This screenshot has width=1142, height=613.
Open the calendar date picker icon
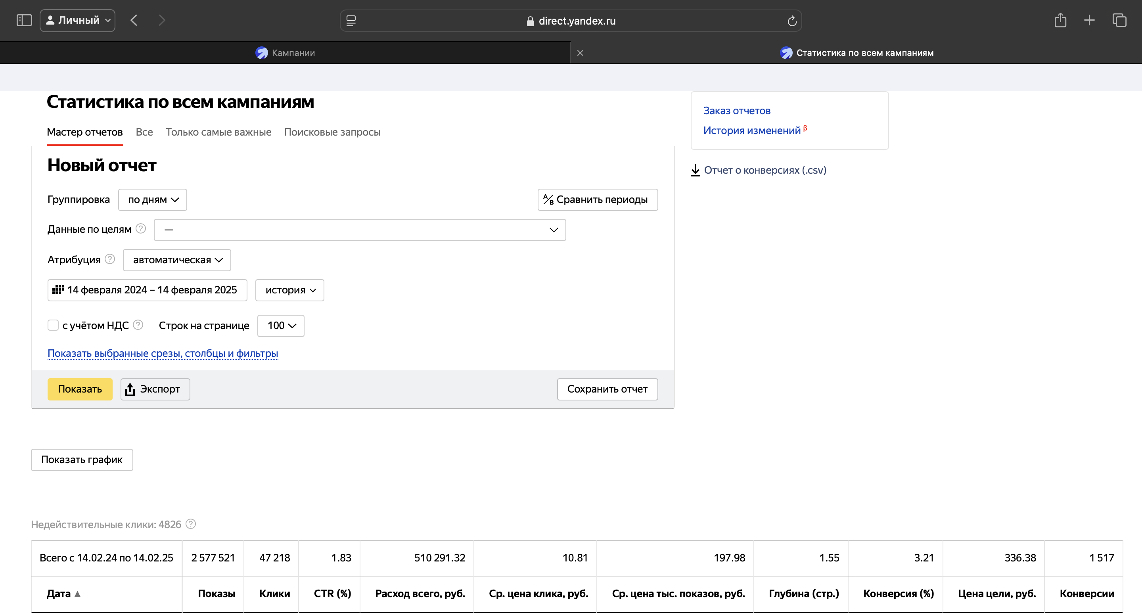(59, 290)
